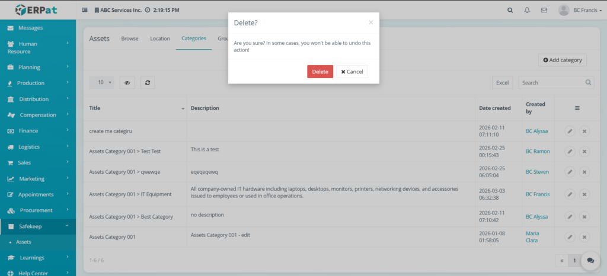Open the mail envelope icon in header
607x276 pixels.
[x=544, y=10]
